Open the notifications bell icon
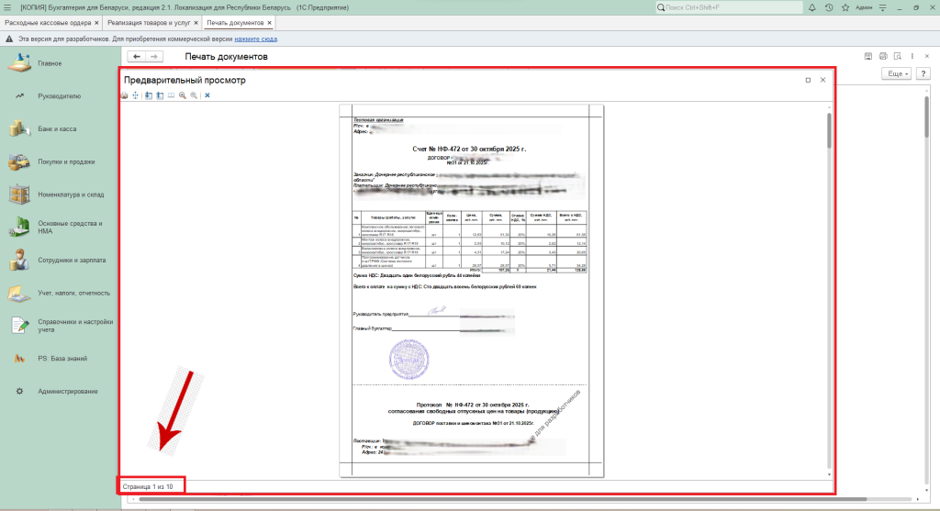This screenshot has width=940, height=511. click(812, 7)
